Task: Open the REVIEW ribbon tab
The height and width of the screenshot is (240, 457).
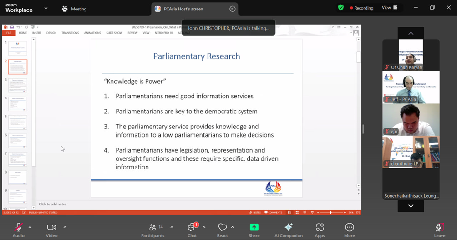Action: pos(132,33)
